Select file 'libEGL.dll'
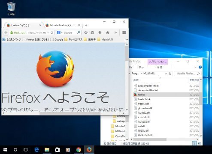This screenshot has width=212, height=154. [x=143, y=130]
